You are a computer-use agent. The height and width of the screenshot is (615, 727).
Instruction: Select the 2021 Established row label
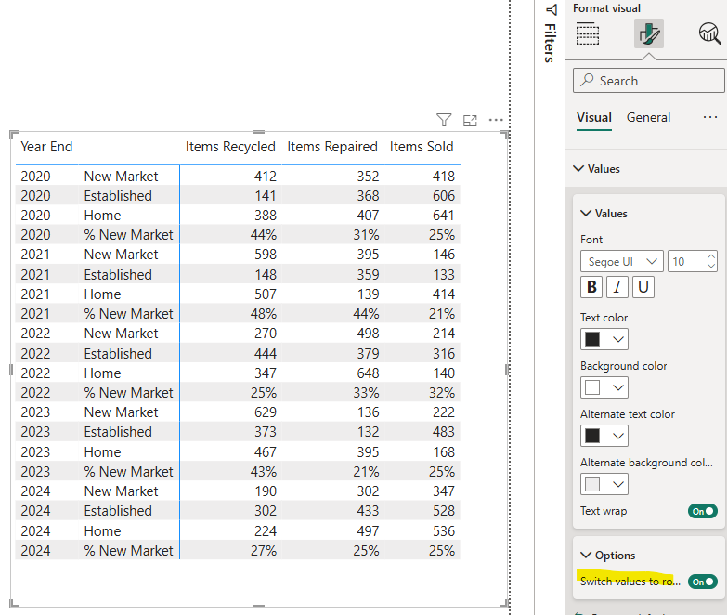(x=118, y=275)
